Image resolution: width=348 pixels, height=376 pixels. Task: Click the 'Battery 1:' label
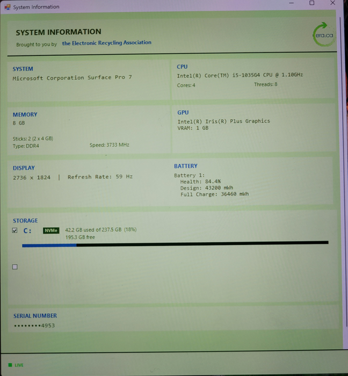[x=190, y=175]
